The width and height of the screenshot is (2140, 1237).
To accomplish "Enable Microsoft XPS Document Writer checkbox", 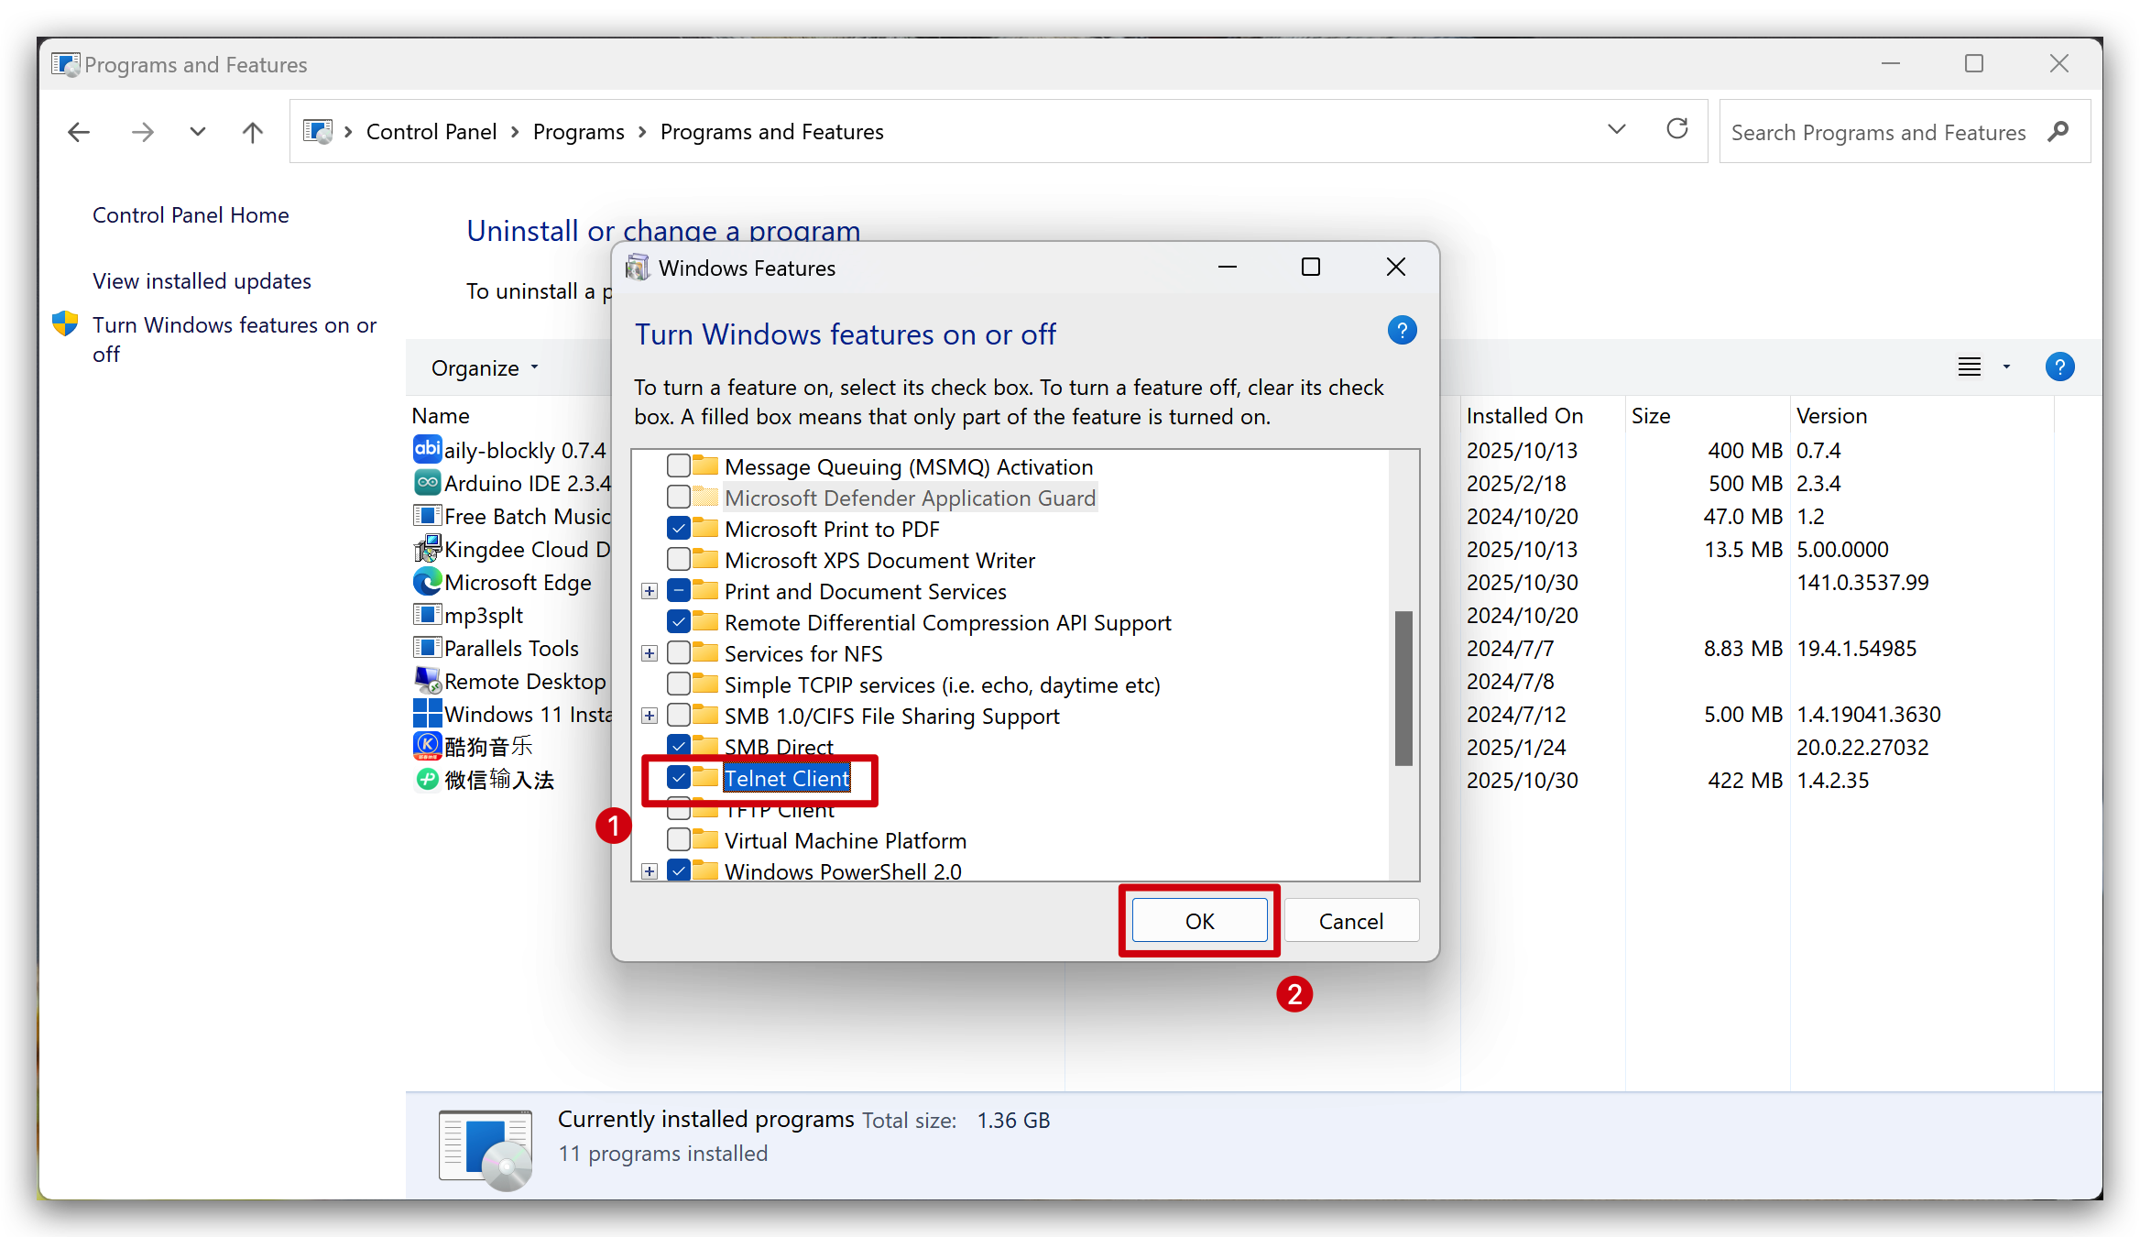I will [679, 560].
